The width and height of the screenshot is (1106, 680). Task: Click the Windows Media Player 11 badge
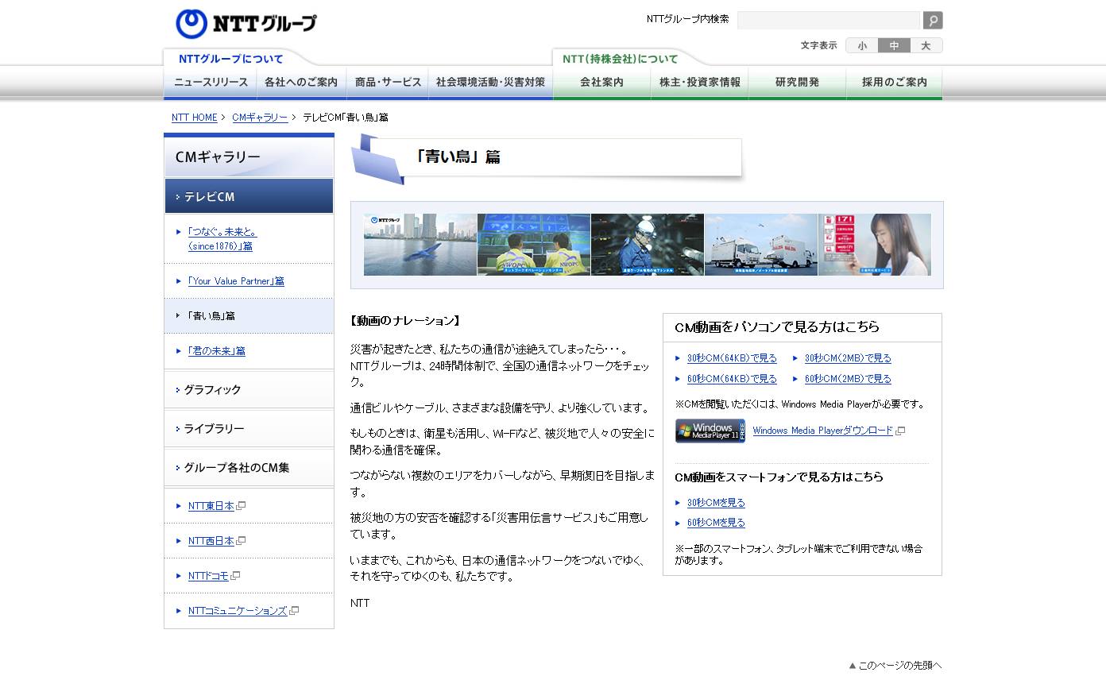click(710, 431)
